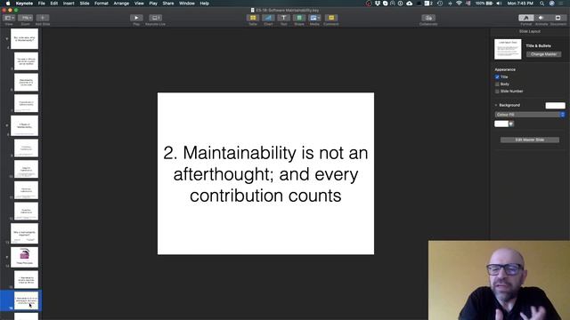Insert a Table using the toolbar icon
Viewport: 570px width, 320px height.
(253, 18)
